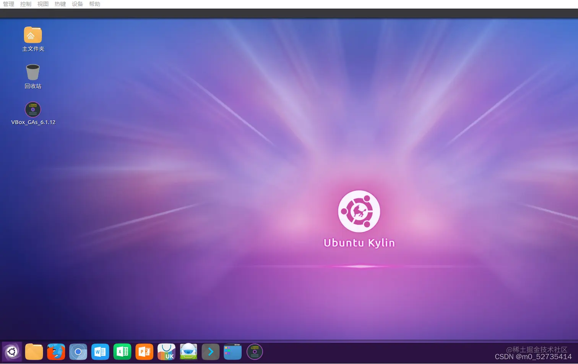Viewport: 578px width, 364px height.
Task: Click the VBox disc icon in the dock
Action: point(255,352)
